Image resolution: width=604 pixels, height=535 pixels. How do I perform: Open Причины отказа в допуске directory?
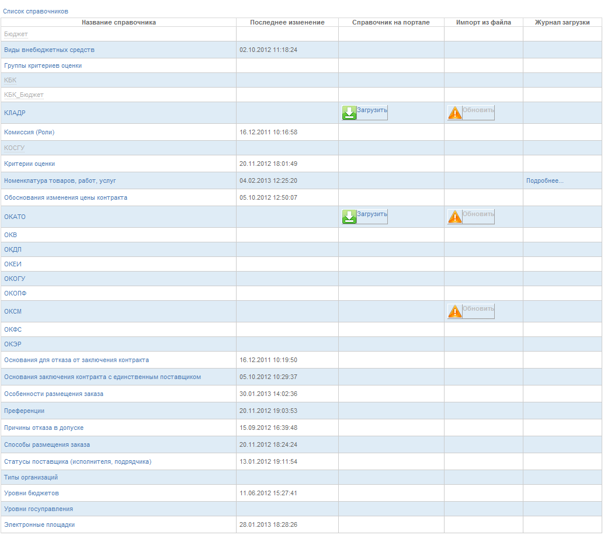(x=44, y=428)
